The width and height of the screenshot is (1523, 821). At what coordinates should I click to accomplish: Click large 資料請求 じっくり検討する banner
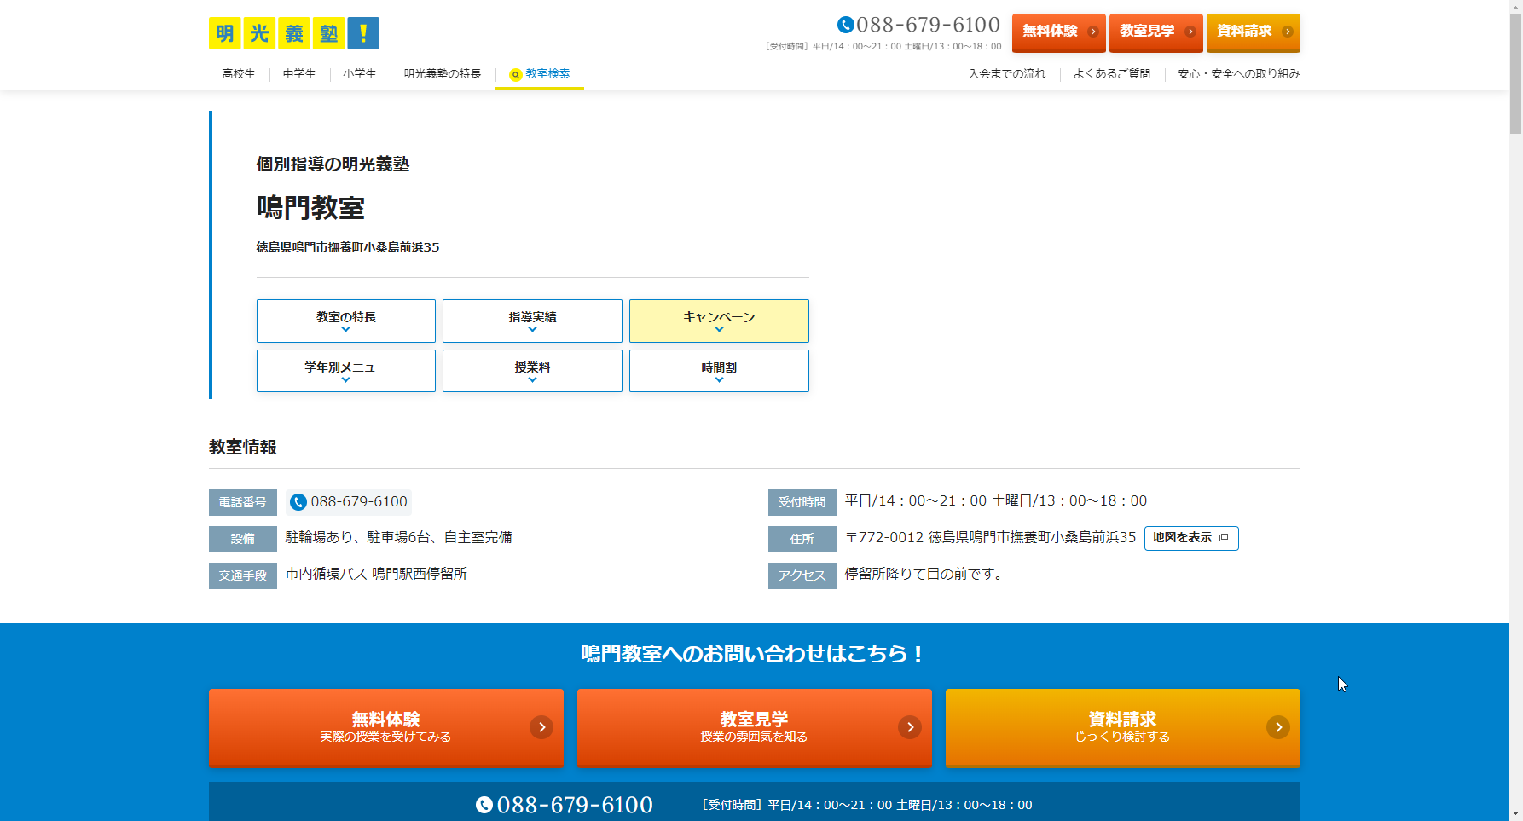coord(1123,728)
